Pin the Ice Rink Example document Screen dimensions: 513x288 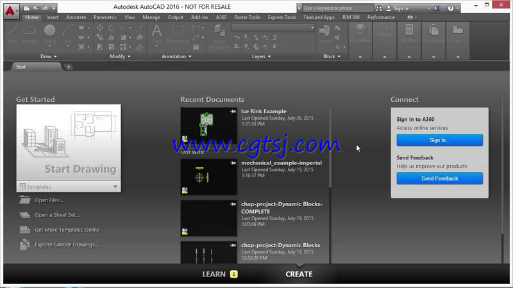(x=233, y=111)
